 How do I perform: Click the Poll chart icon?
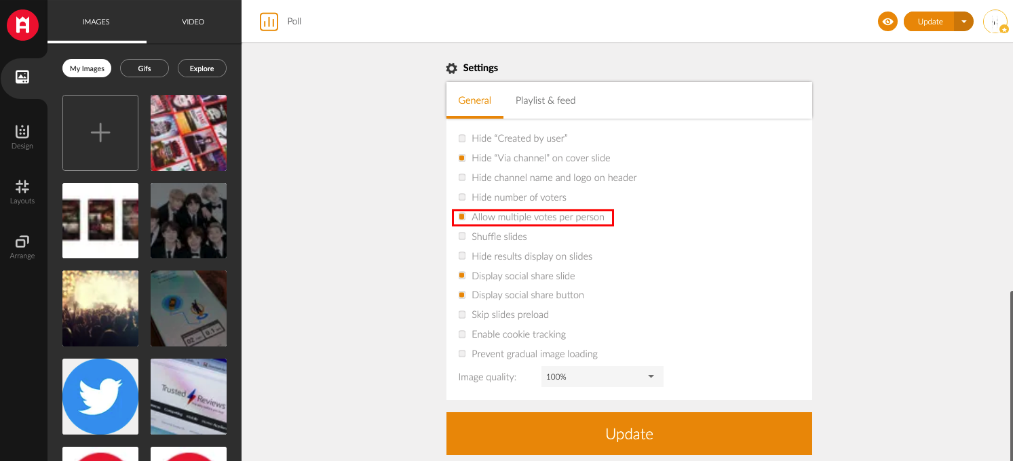pyautogui.click(x=269, y=22)
